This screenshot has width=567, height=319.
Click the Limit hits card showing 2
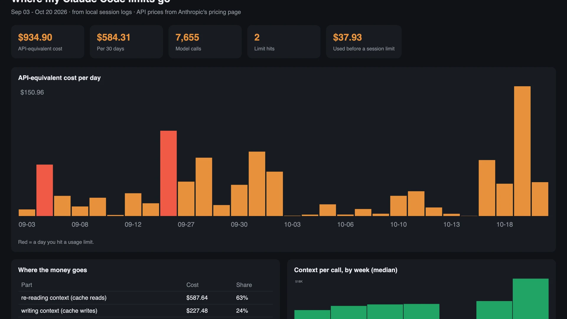pos(284,42)
